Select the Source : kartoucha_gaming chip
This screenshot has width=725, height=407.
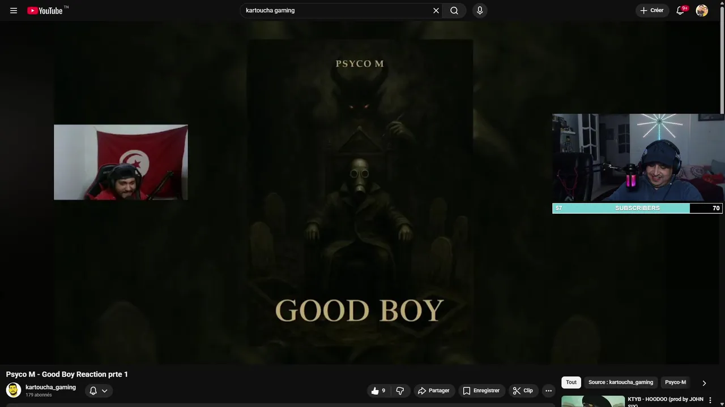pyautogui.click(x=620, y=383)
